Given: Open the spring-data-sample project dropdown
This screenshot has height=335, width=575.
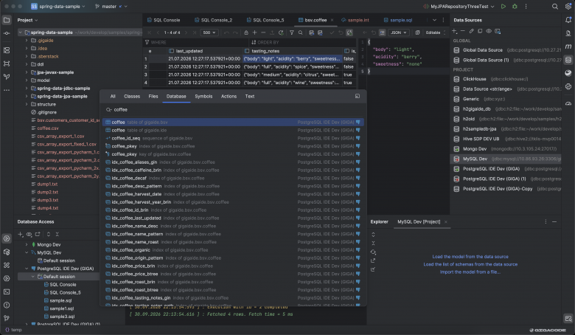Looking at the screenshot, I should pos(58,6).
